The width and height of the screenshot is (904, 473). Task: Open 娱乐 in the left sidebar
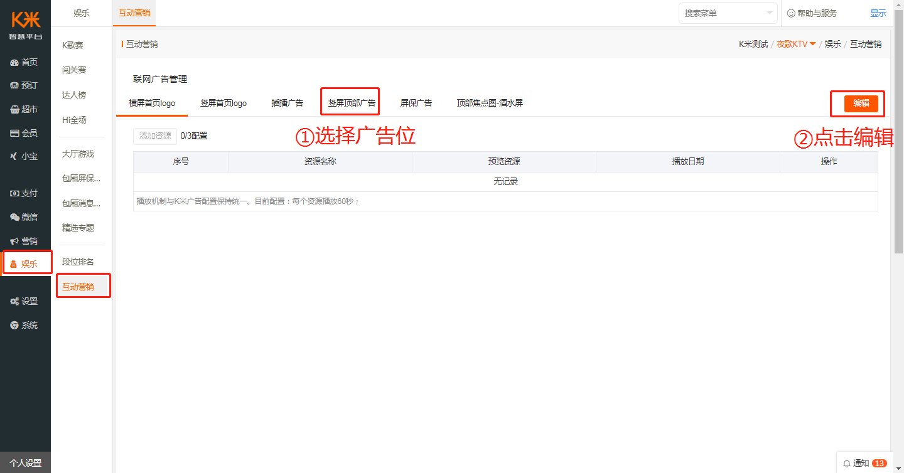pos(25,264)
